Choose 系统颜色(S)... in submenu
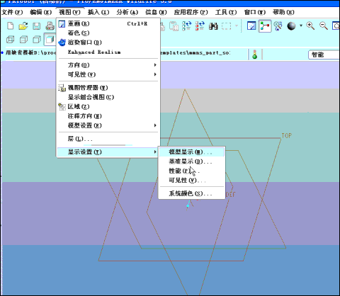This screenshot has height=296, width=340. 192,193
